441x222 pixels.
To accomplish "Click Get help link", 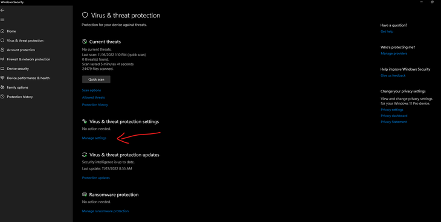I will tap(387, 31).
